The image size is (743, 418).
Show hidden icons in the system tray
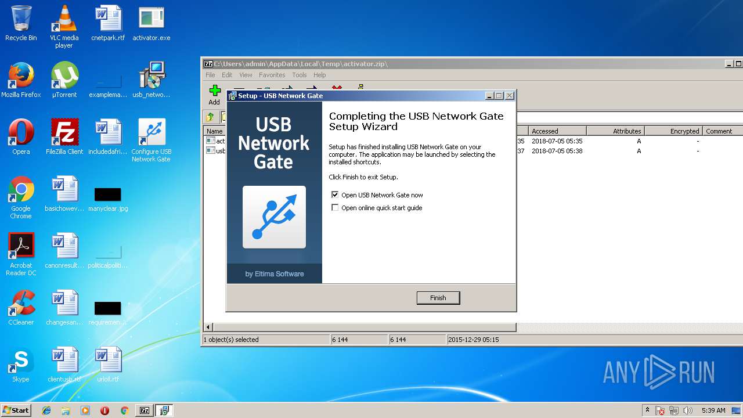pos(647,410)
